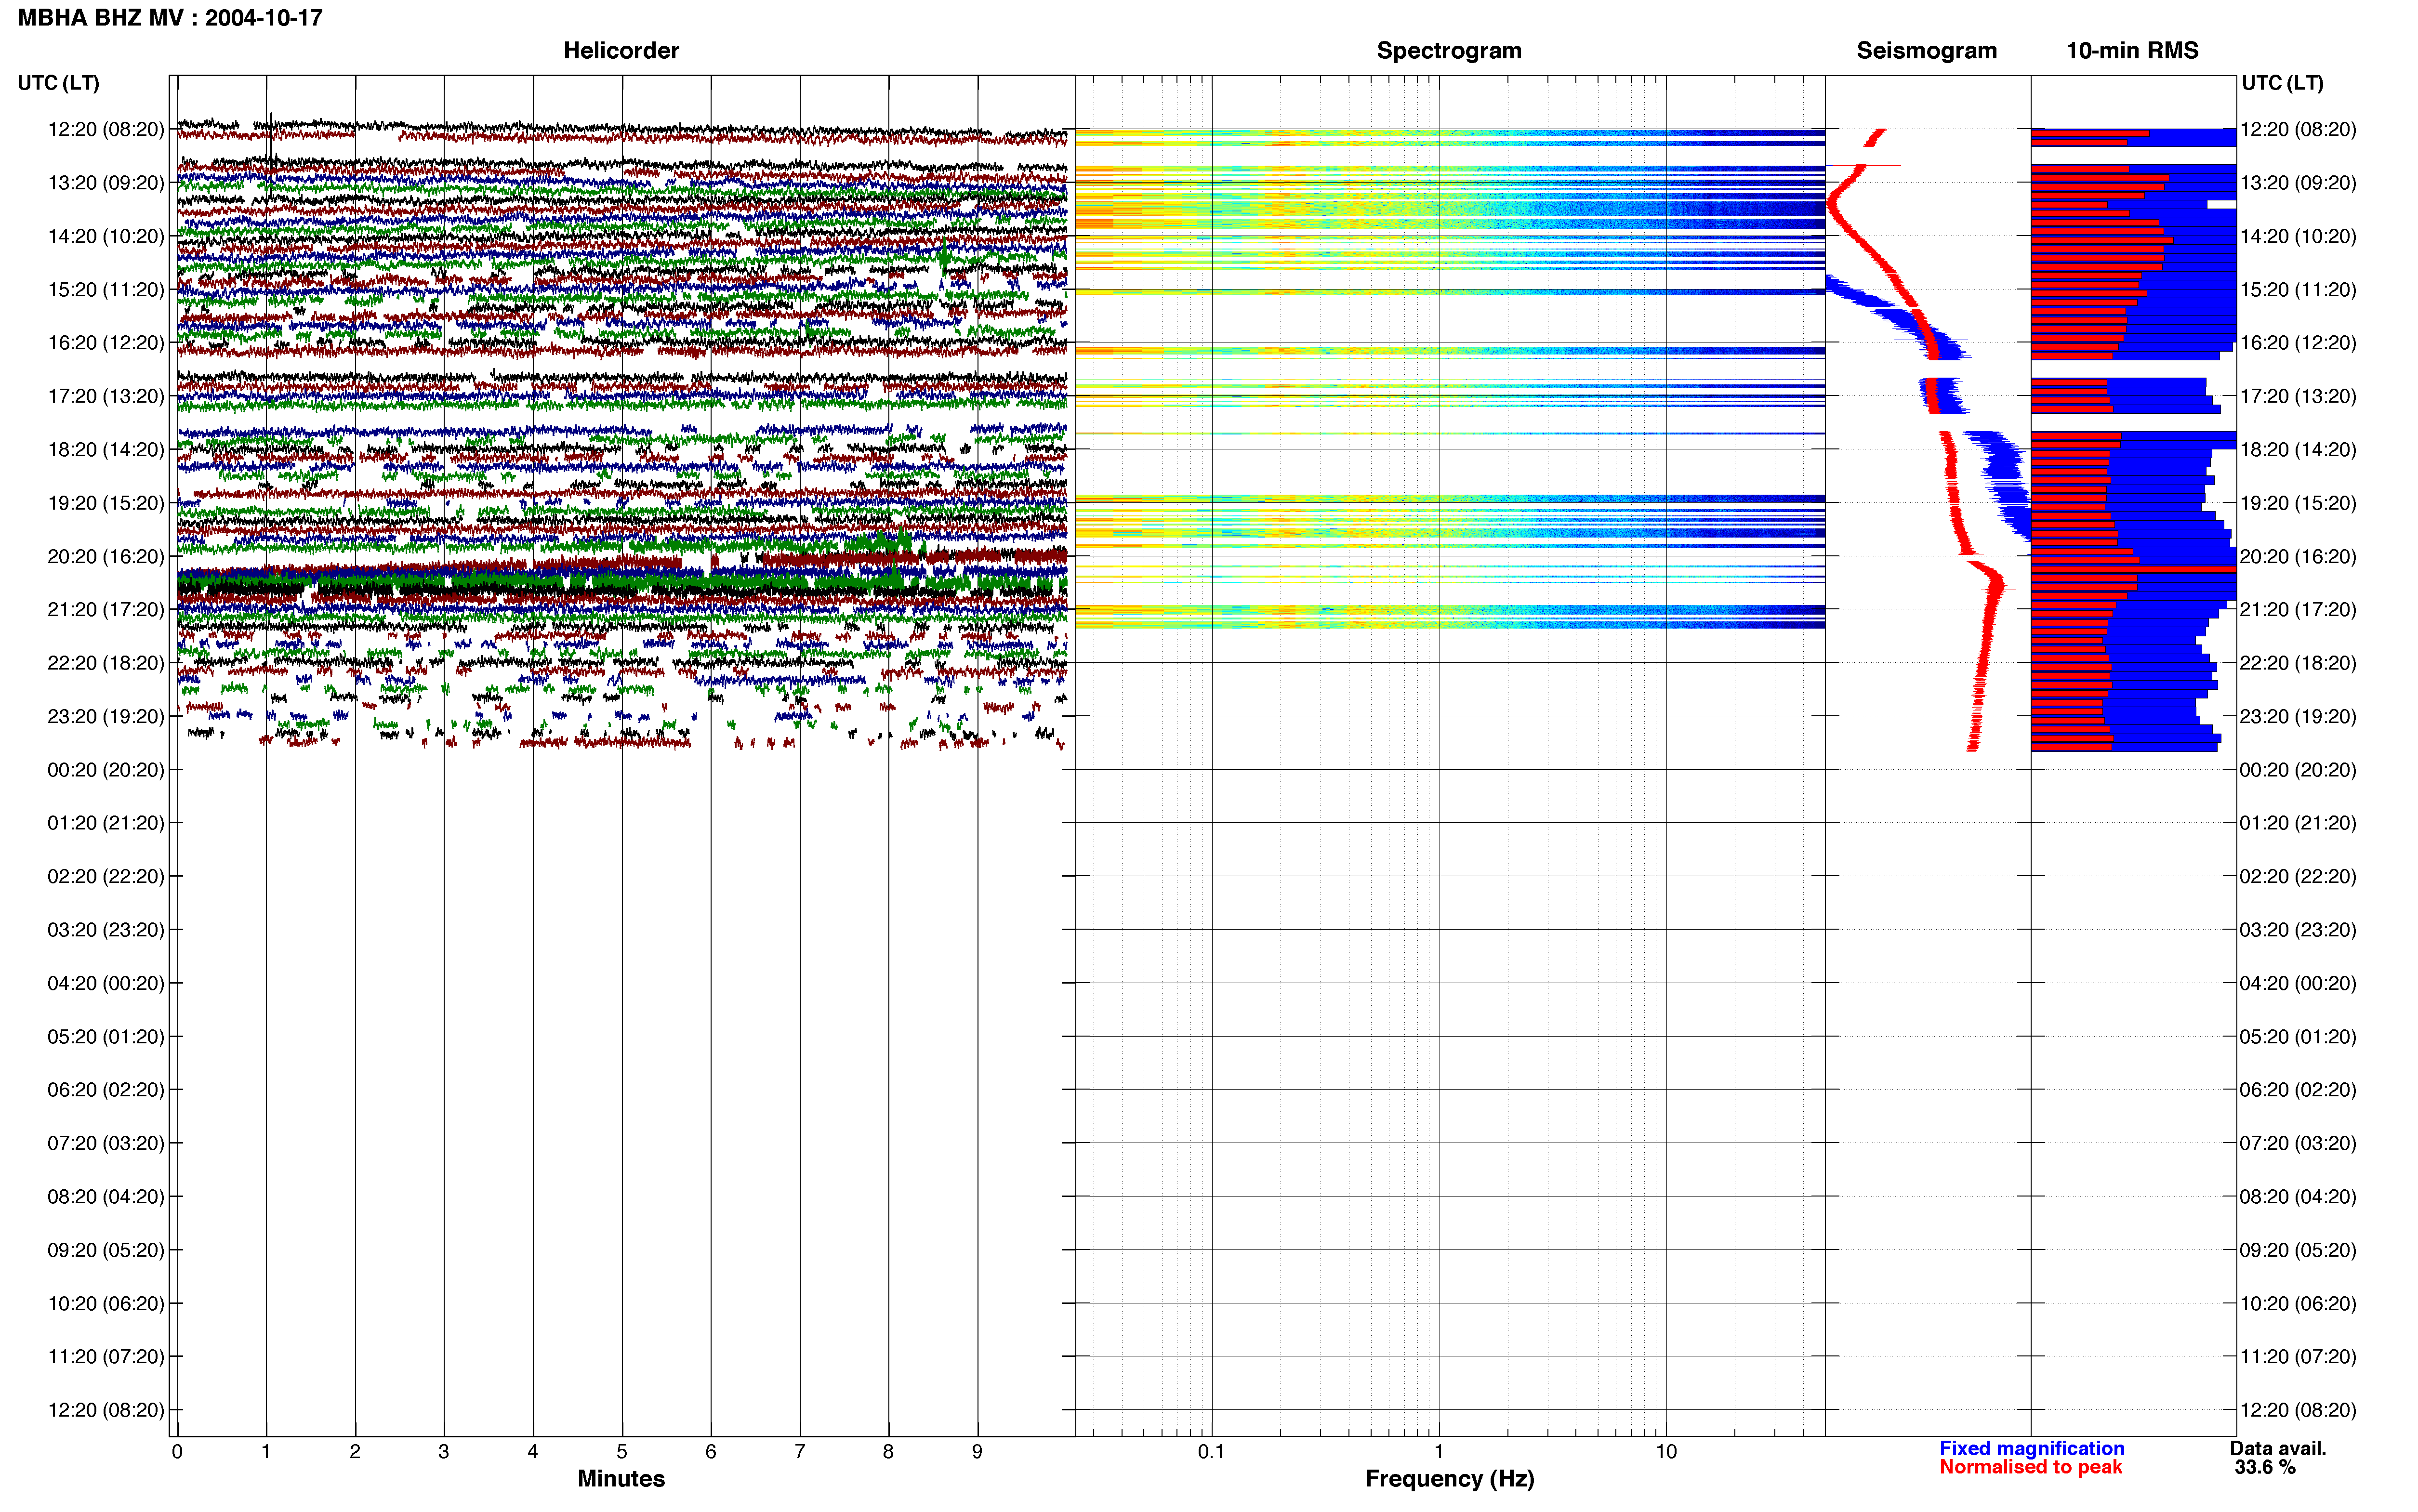The image size is (2418, 1512).
Task: Click minute tick label 9
Action: 977,1452
